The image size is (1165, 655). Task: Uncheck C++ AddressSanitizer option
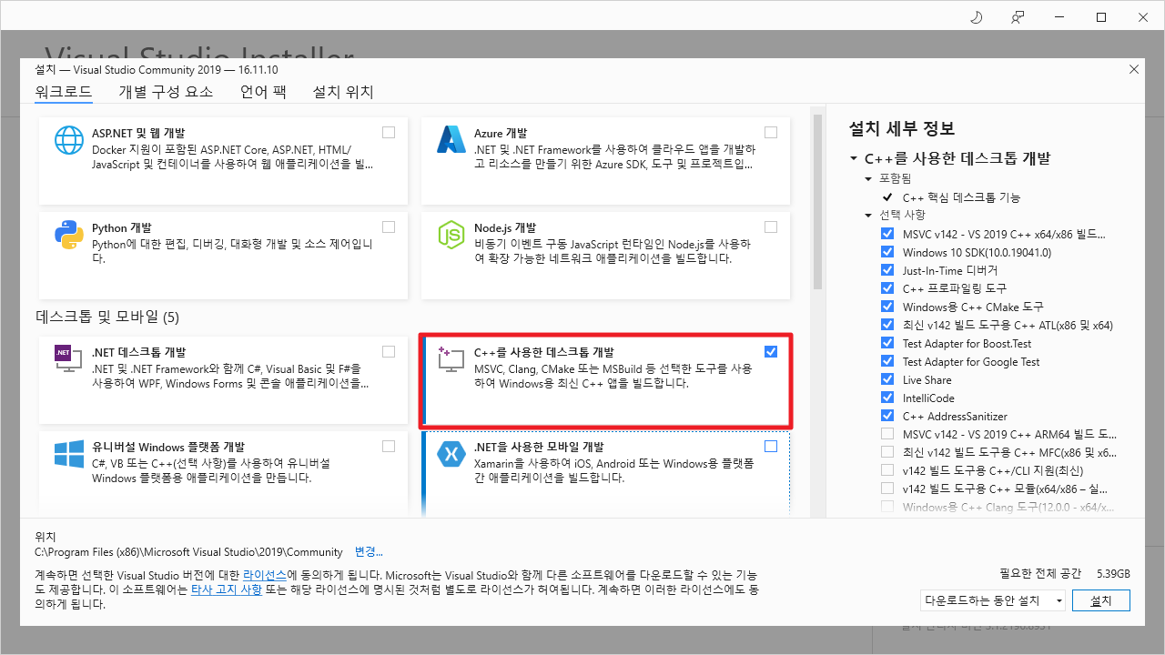(887, 416)
